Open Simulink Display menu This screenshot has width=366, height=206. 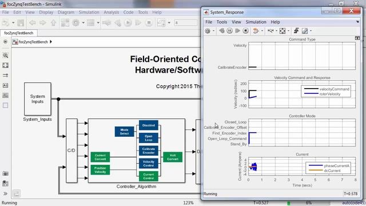point(46,12)
